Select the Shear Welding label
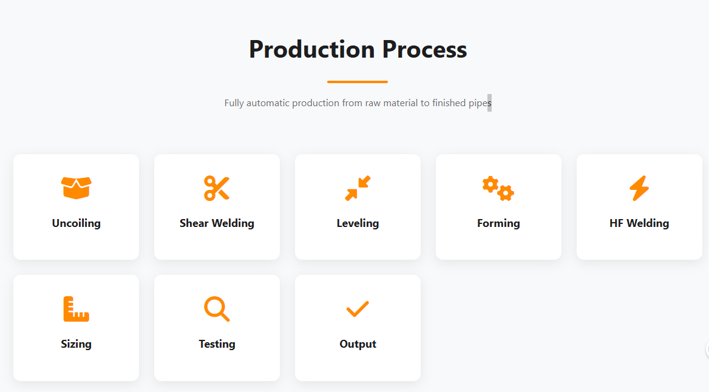This screenshot has width=709, height=392. pyautogui.click(x=217, y=223)
